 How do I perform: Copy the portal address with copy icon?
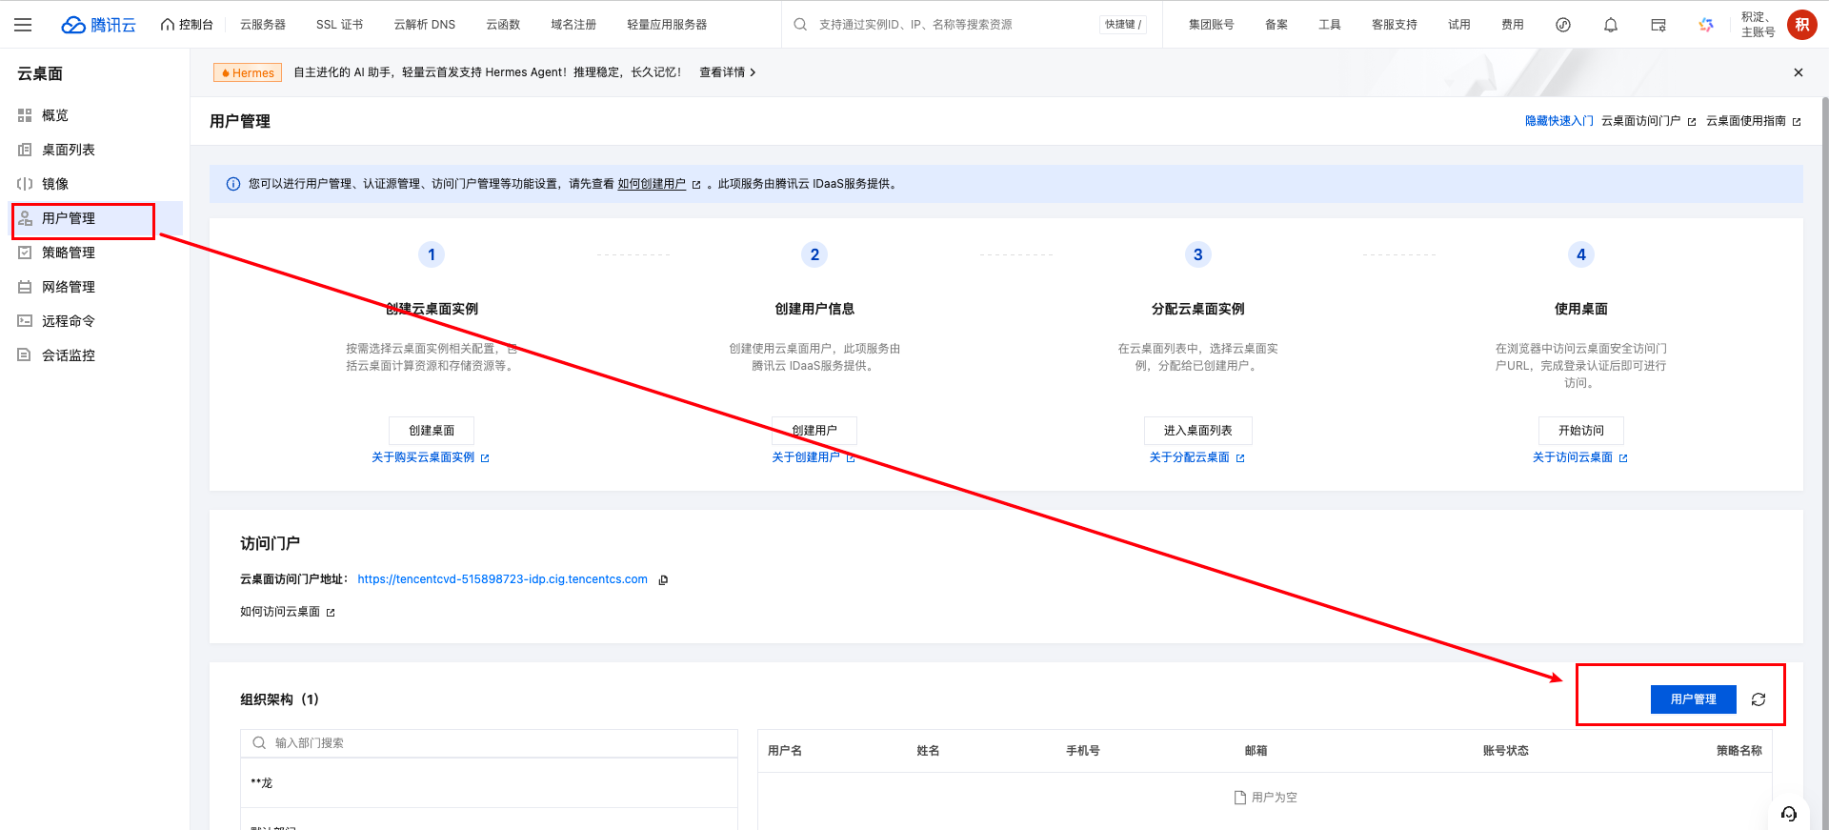[x=663, y=579]
